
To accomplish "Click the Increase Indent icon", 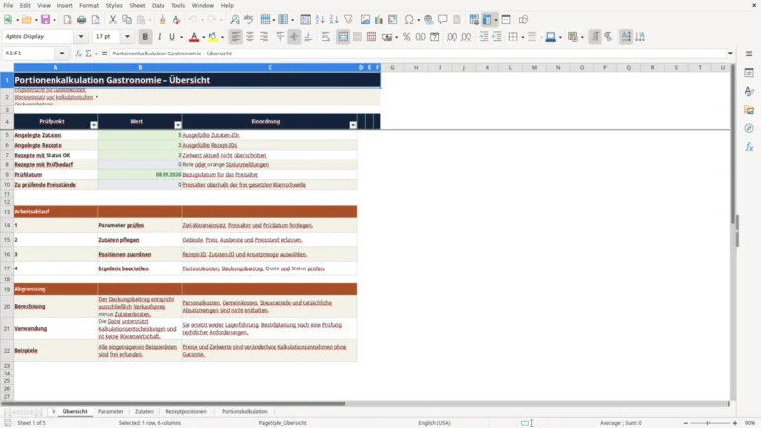I will 484,37.
